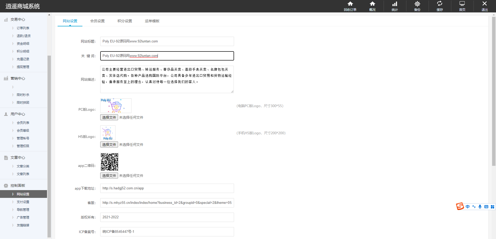Image resolution: width=496 pixels, height=239 pixels.
Task: Focus the 版权所有 input field
Action: [167, 217]
